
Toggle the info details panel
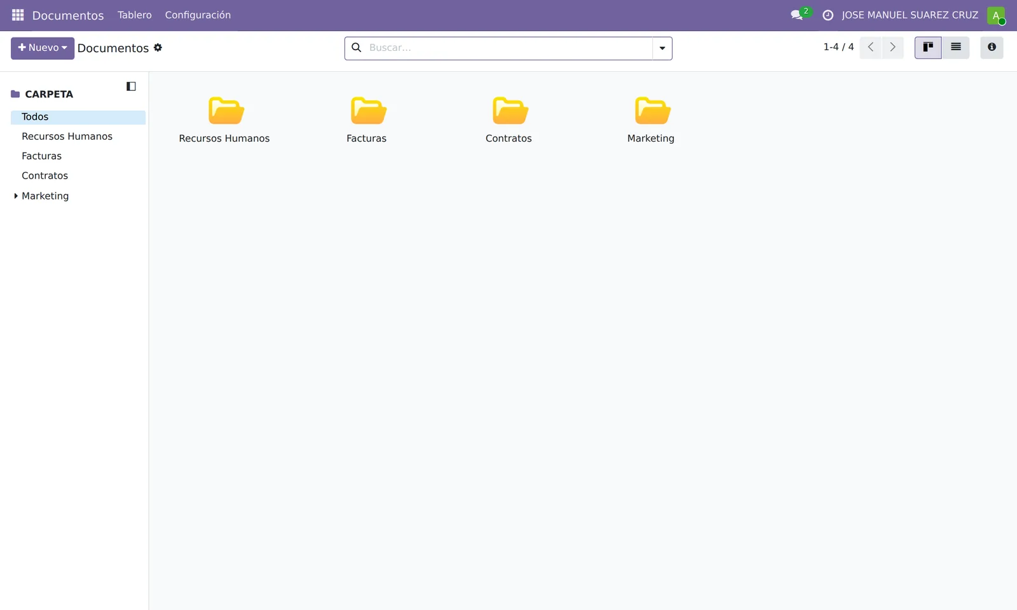(x=992, y=48)
